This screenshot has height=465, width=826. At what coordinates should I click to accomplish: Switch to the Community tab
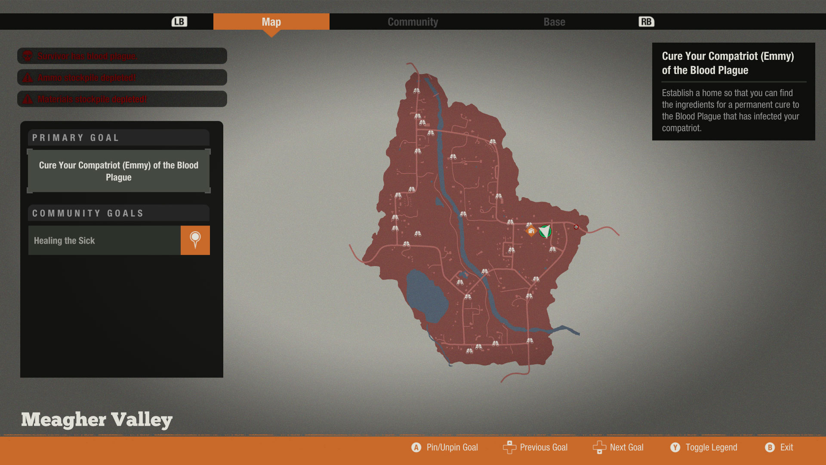click(413, 22)
